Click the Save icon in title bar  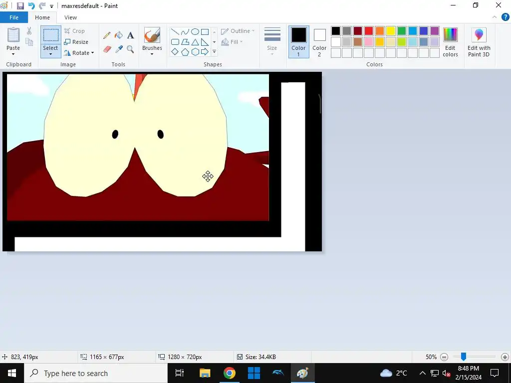(20, 6)
